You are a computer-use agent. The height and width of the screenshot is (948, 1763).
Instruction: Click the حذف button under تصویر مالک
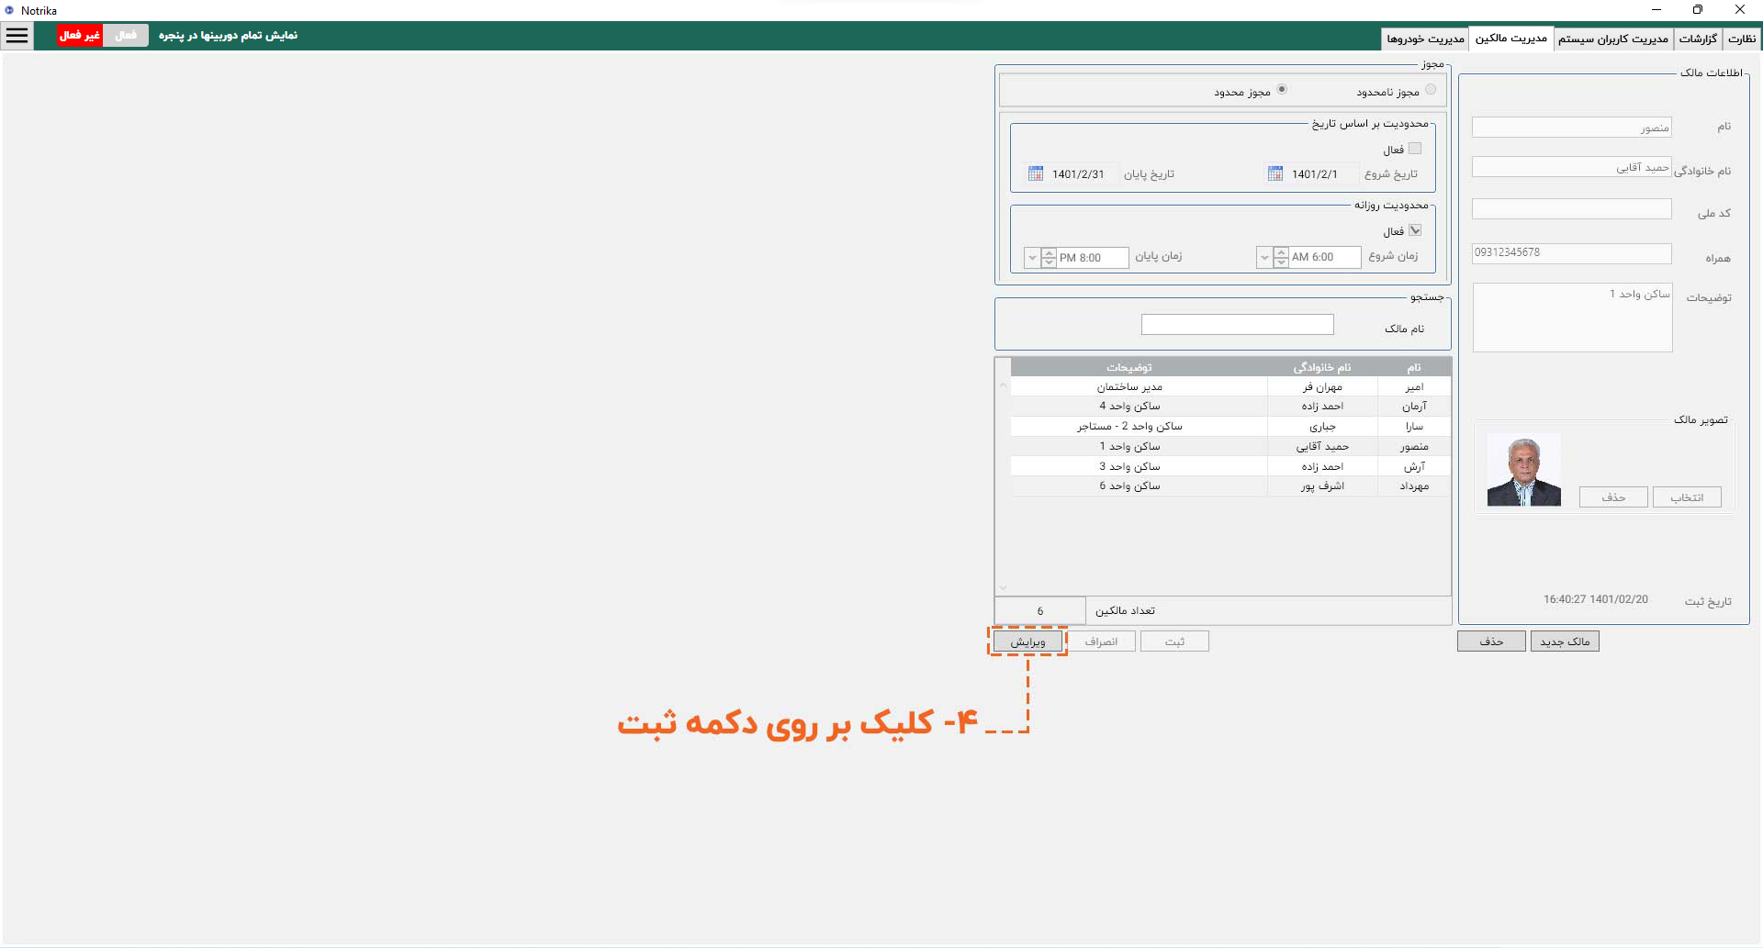1613,497
